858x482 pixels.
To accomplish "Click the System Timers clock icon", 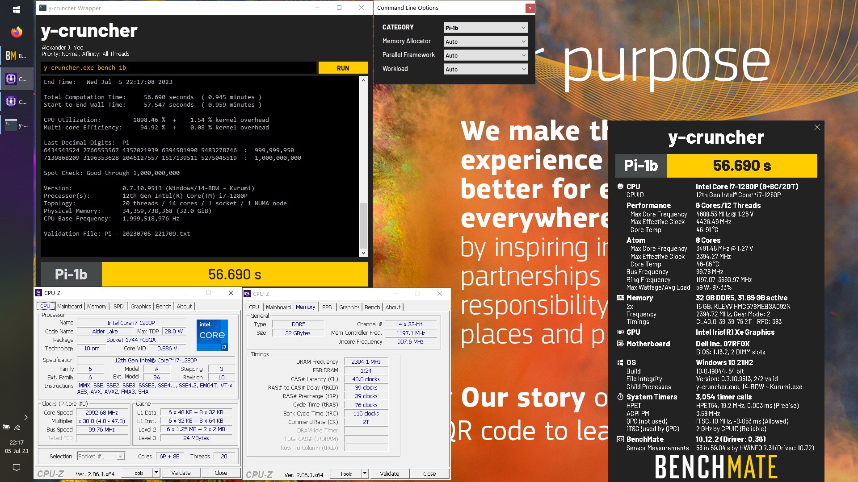I will click(x=620, y=397).
